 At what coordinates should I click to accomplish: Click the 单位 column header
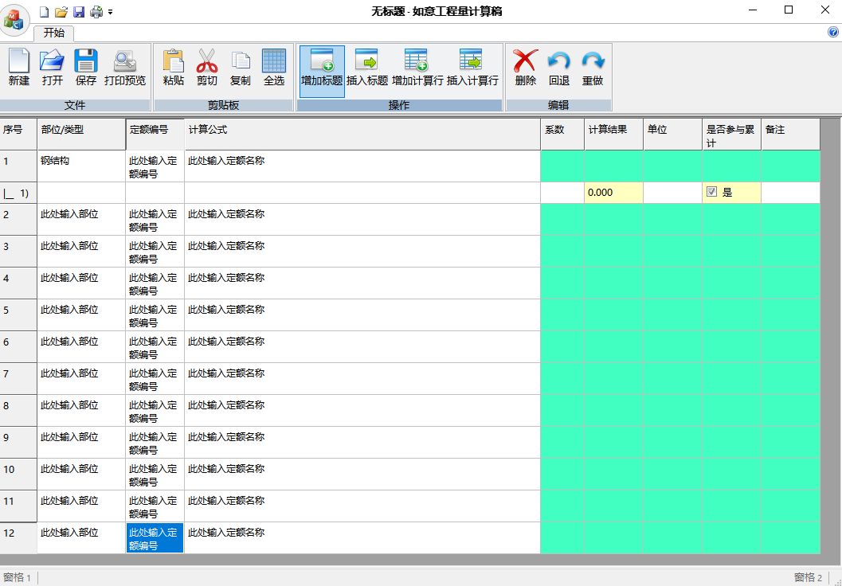673,134
